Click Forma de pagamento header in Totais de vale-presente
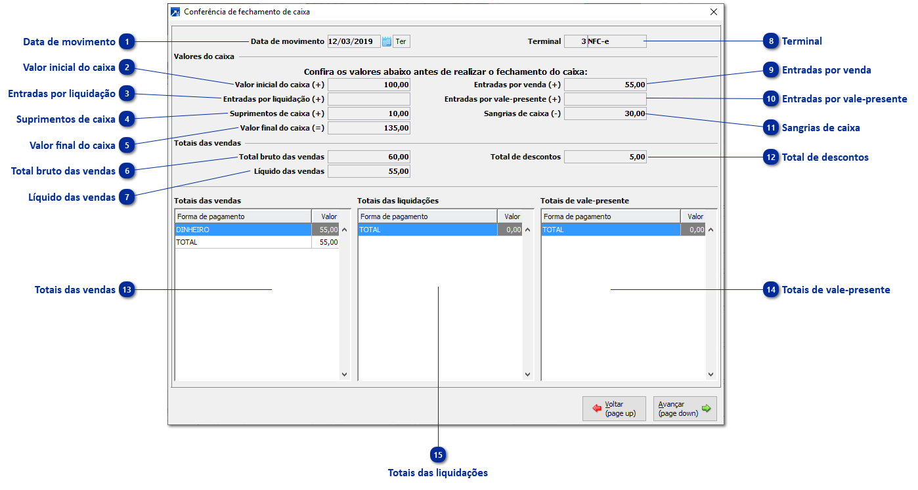The height and width of the screenshot is (490, 918). tap(611, 216)
